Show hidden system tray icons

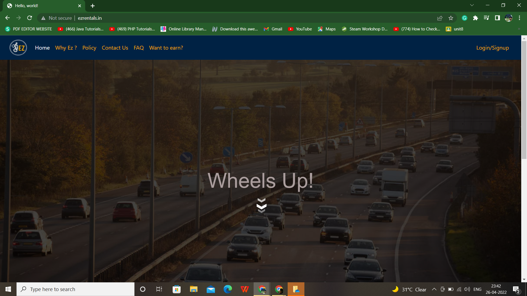pyautogui.click(x=434, y=289)
